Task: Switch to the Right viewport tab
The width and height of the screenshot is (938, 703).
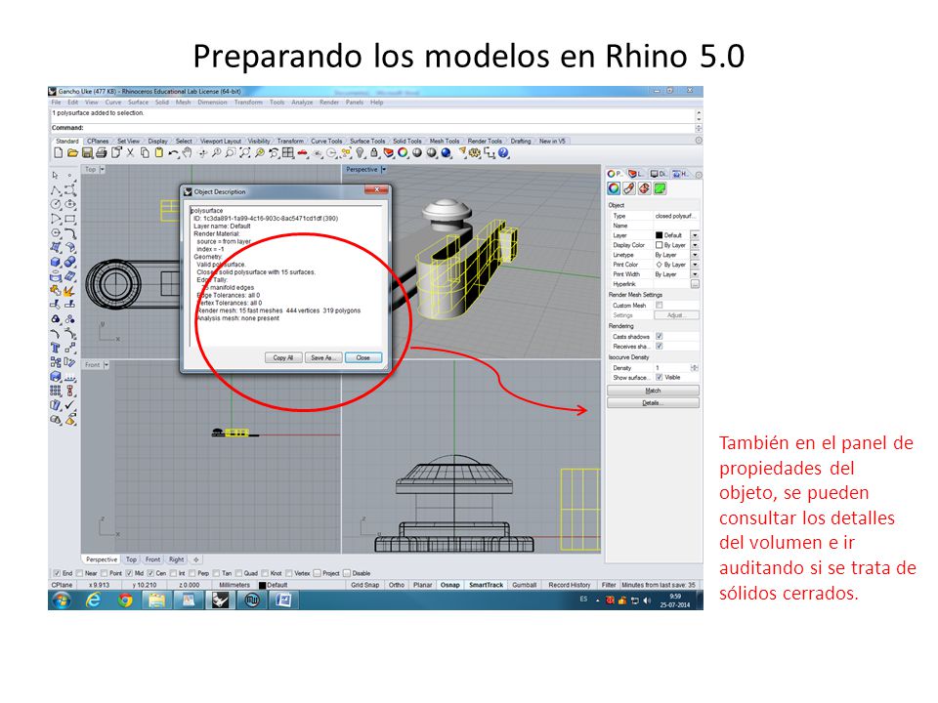Action: (176, 559)
